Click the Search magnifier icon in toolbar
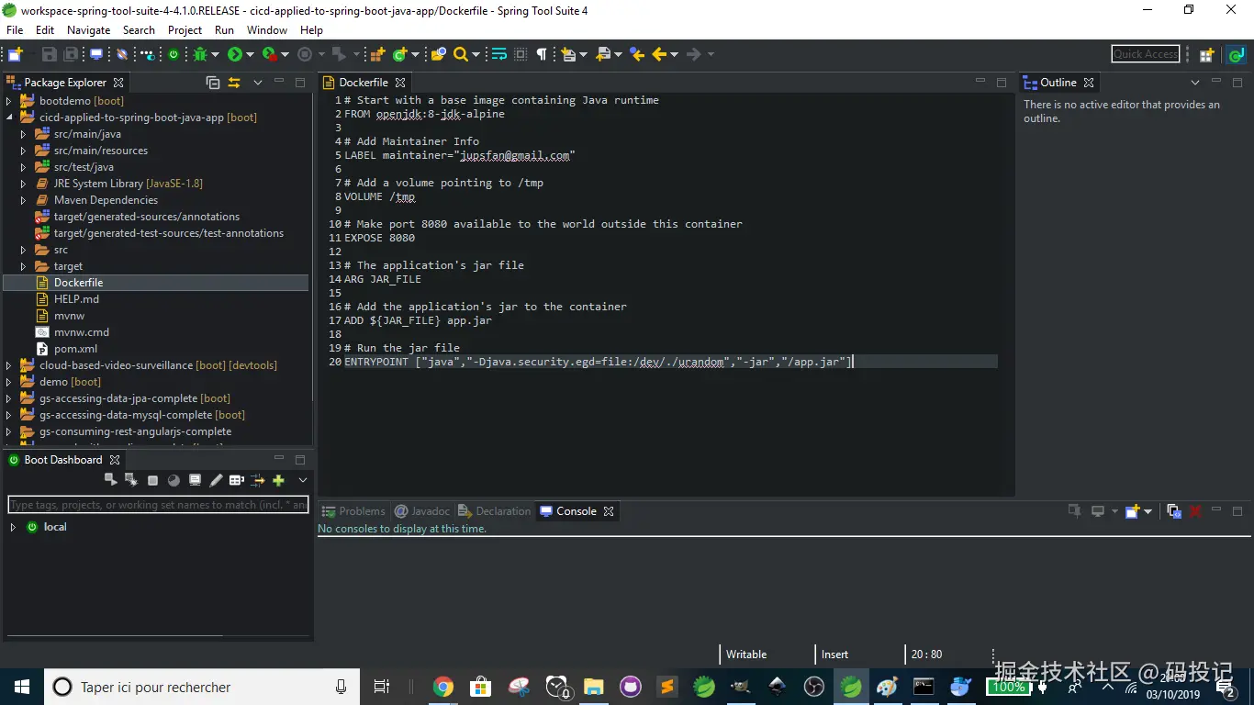Screen dimensions: 1254x705 click(x=461, y=54)
